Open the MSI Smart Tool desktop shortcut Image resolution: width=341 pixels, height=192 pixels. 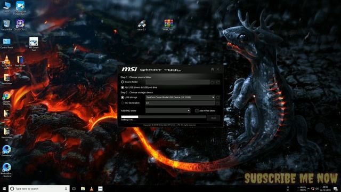34,44
